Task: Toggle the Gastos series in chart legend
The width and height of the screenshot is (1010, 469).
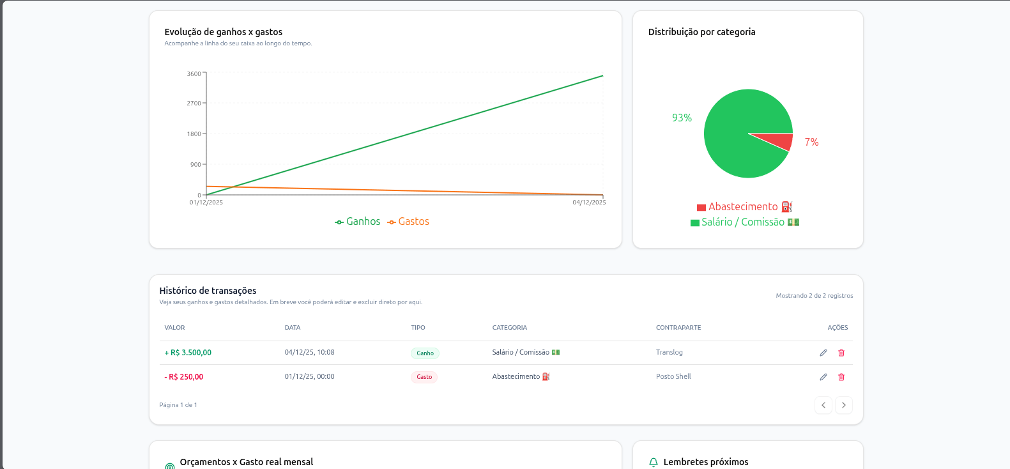Action: coord(408,222)
